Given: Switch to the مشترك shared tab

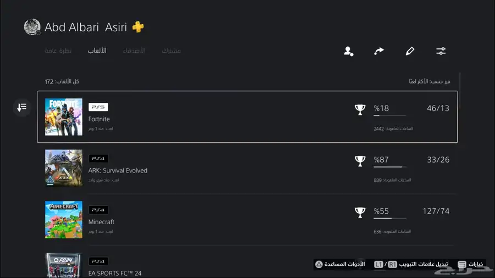Looking at the screenshot, I should [x=171, y=51].
